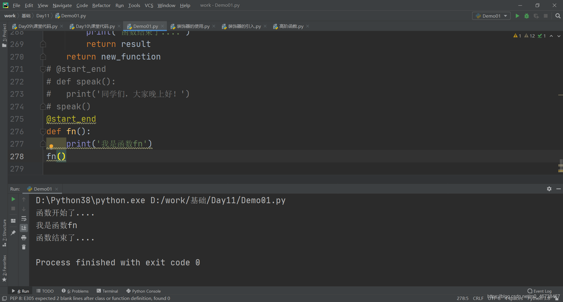Pin the Run tab
This screenshot has width=563, height=302.
coord(13,233)
